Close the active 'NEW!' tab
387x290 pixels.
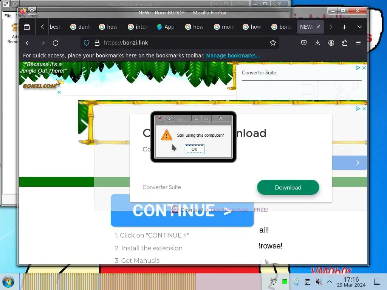pyautogui.click(x=318, y=27)
